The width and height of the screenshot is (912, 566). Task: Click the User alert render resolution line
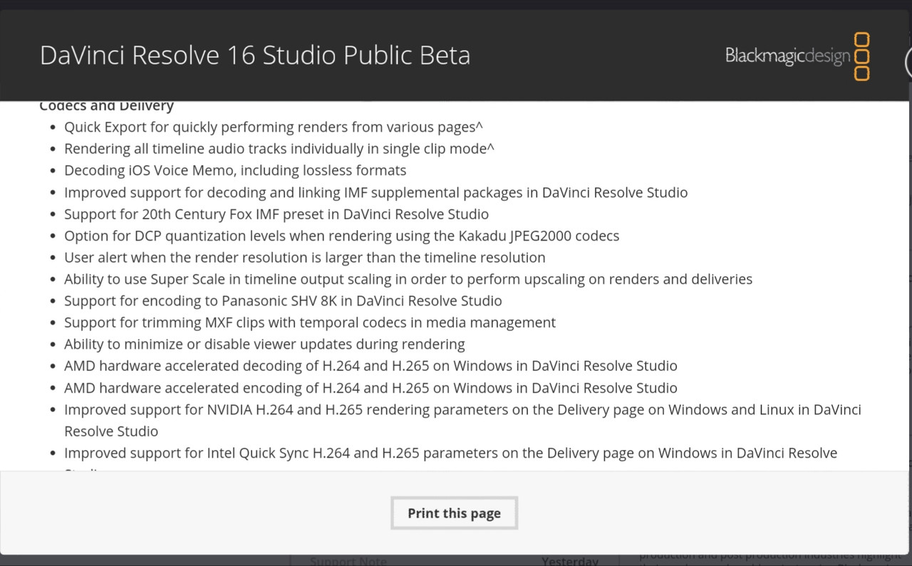[305, 258]
